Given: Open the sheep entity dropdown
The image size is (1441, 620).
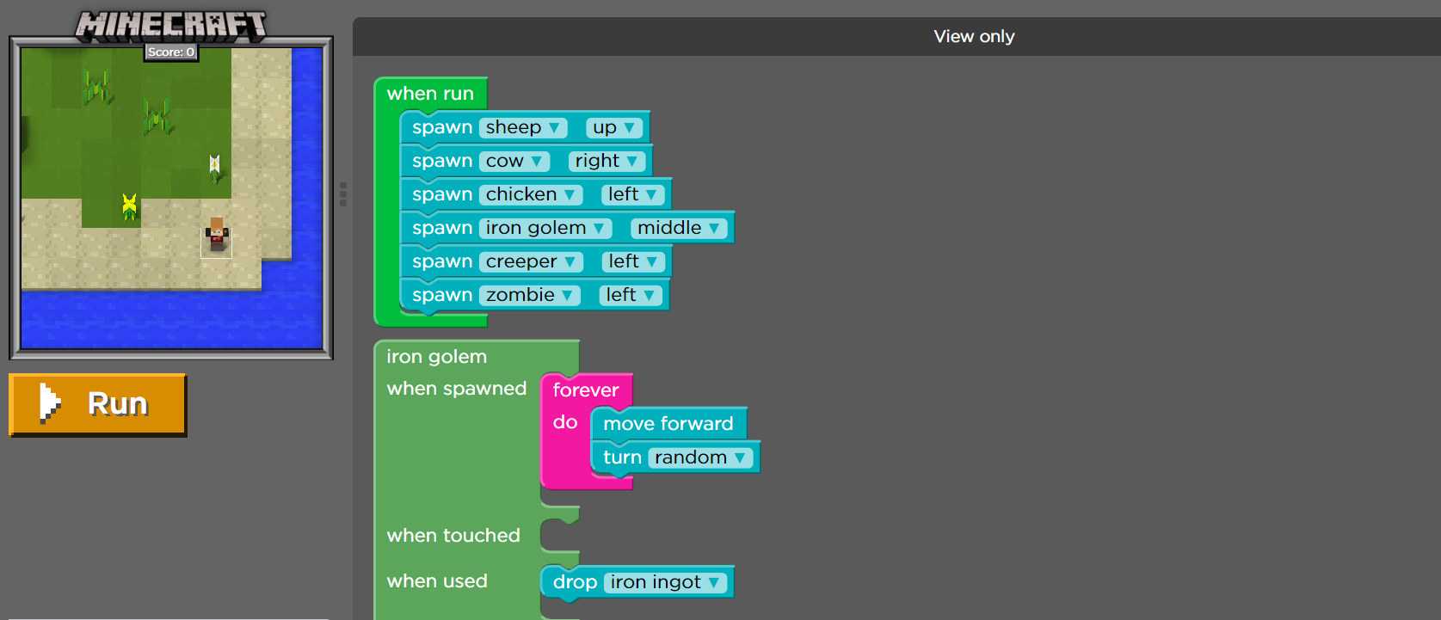Looking at the screenshot, I should click(523, 128).
